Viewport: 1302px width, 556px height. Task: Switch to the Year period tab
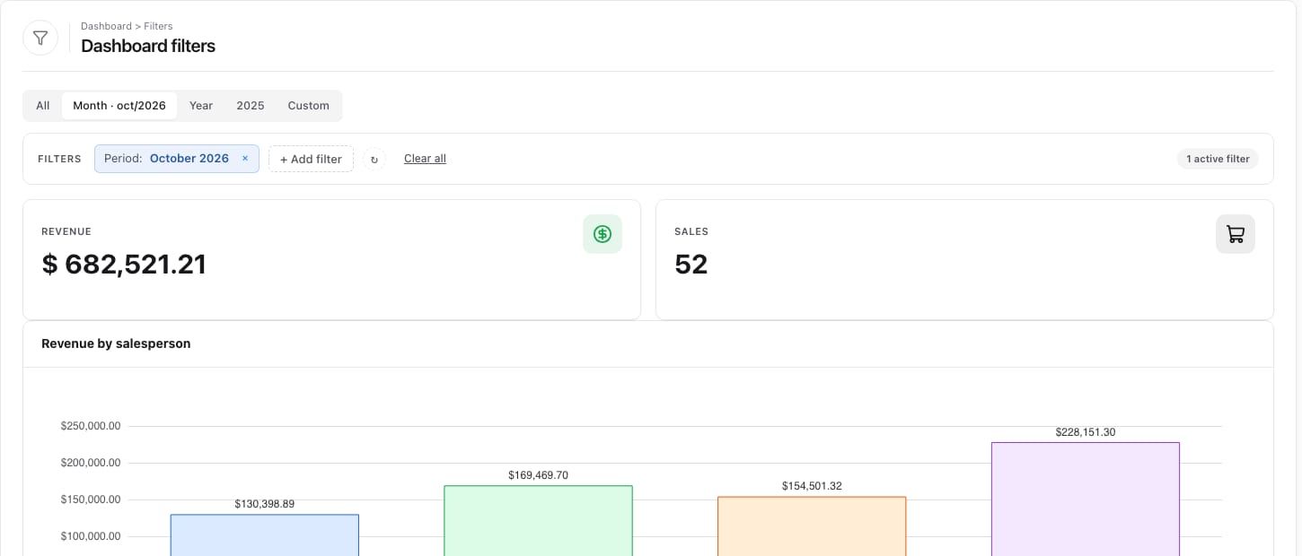pos(201,106)
